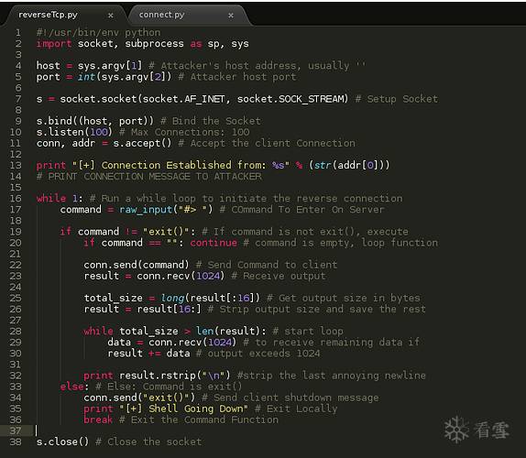Click 'raw_input' on line 17
The height and width of the screenshot is (458, 526).
pos(146,210)
